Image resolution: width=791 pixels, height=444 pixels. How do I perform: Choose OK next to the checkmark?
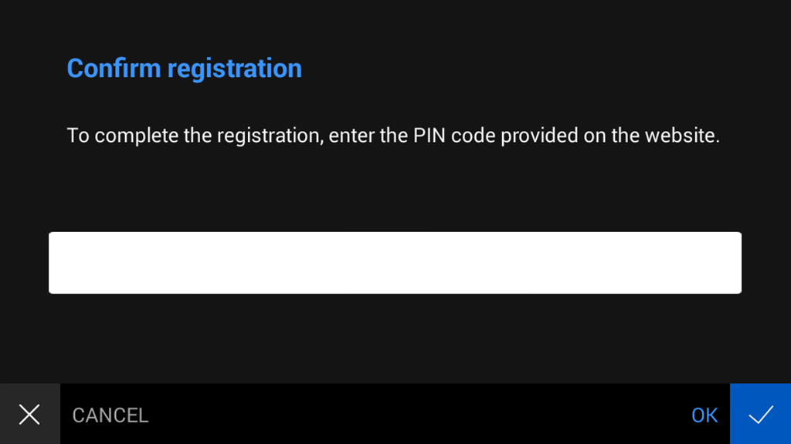pyautogui.click(x=704, y=415)
